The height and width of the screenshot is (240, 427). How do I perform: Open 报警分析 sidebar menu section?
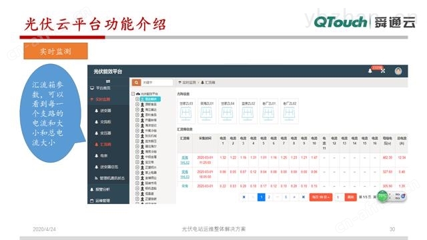[x=100, y=189]
